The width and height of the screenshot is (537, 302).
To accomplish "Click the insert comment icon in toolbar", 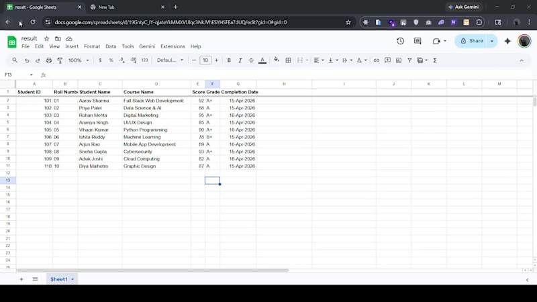I will tap(387, 60).
